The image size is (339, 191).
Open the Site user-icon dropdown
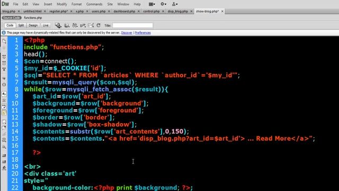tap(175, 4)
